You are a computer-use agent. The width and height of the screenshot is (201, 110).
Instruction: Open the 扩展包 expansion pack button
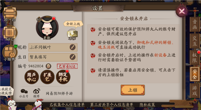click(47, 77)
